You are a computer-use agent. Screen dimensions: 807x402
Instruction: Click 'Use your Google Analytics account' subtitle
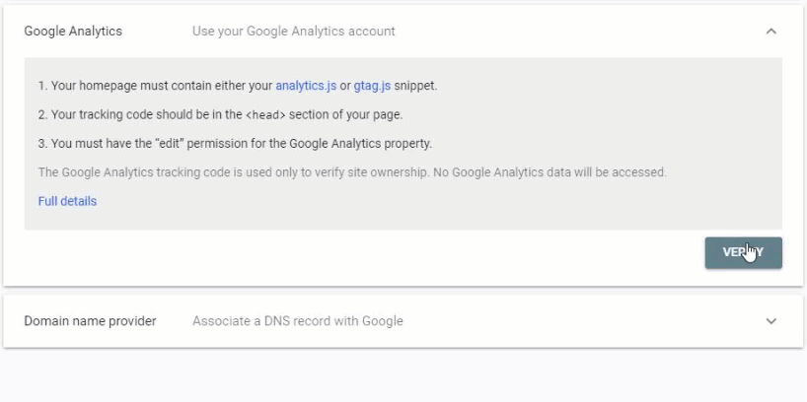[293, 32]
